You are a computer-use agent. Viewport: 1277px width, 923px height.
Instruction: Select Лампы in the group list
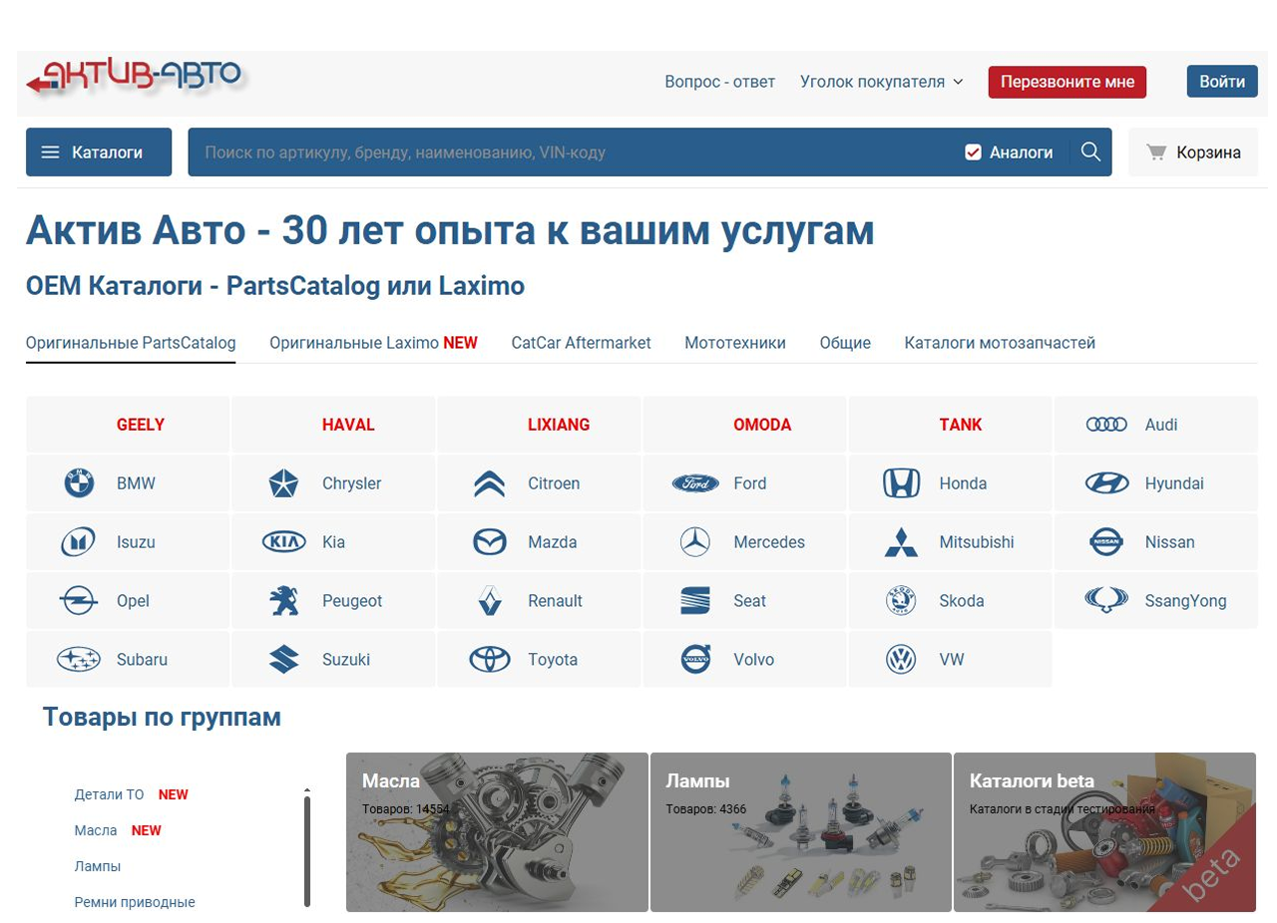(x=98, y=866)
